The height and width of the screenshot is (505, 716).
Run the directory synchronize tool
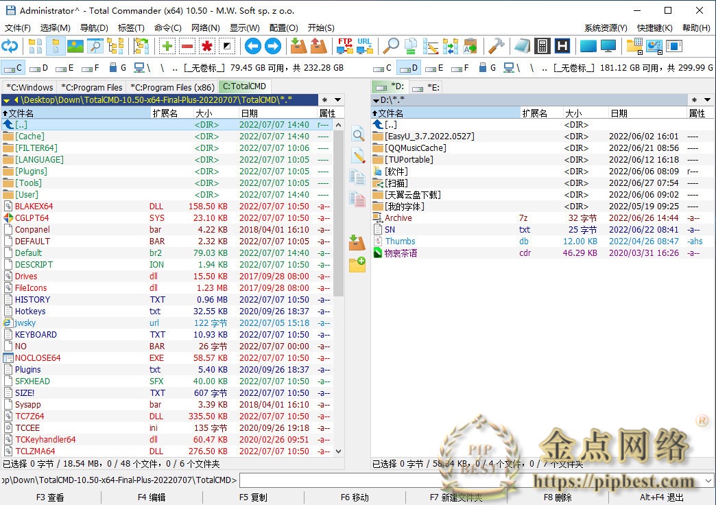(450, 47)
